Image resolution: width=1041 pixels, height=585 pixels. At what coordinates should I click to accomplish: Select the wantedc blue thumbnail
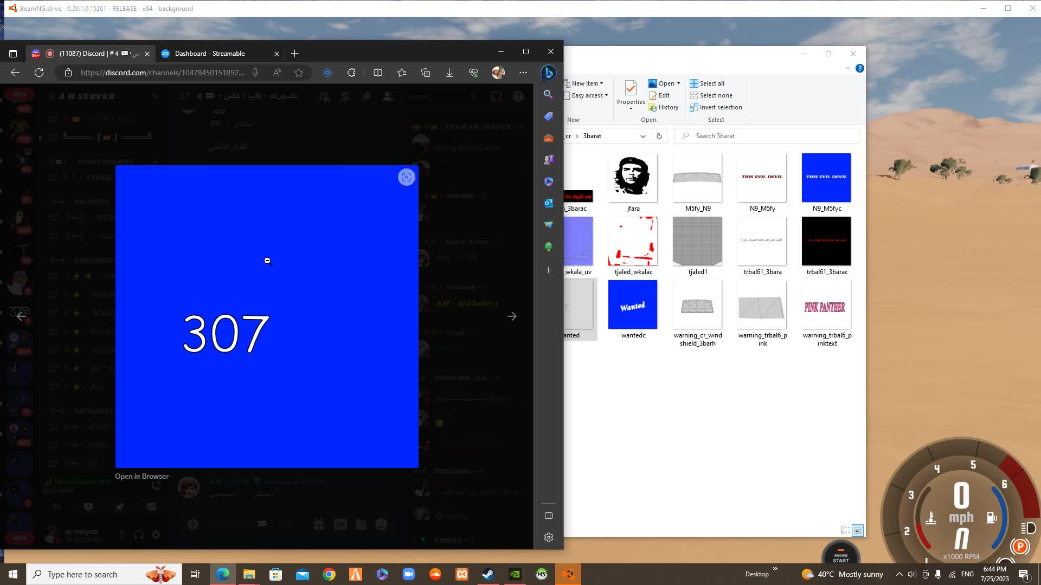[633, 305]
